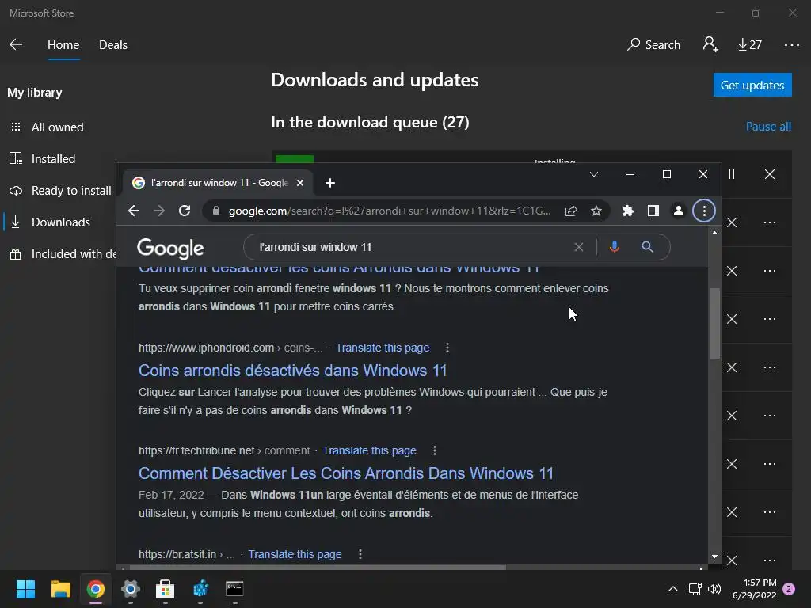Click the Chrome address bar URL

(x=390, y=211)
